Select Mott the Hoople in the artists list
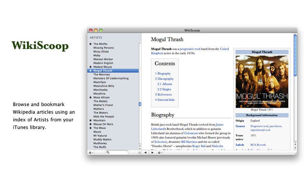Viewport: 306px width, 191px height. (x=104, y=117)
